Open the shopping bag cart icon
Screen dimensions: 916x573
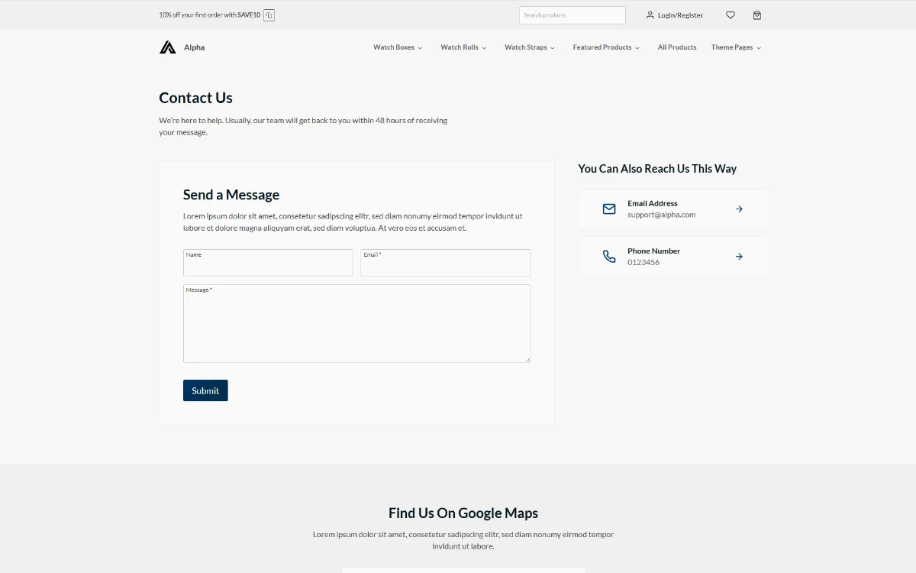pos(757,15)
